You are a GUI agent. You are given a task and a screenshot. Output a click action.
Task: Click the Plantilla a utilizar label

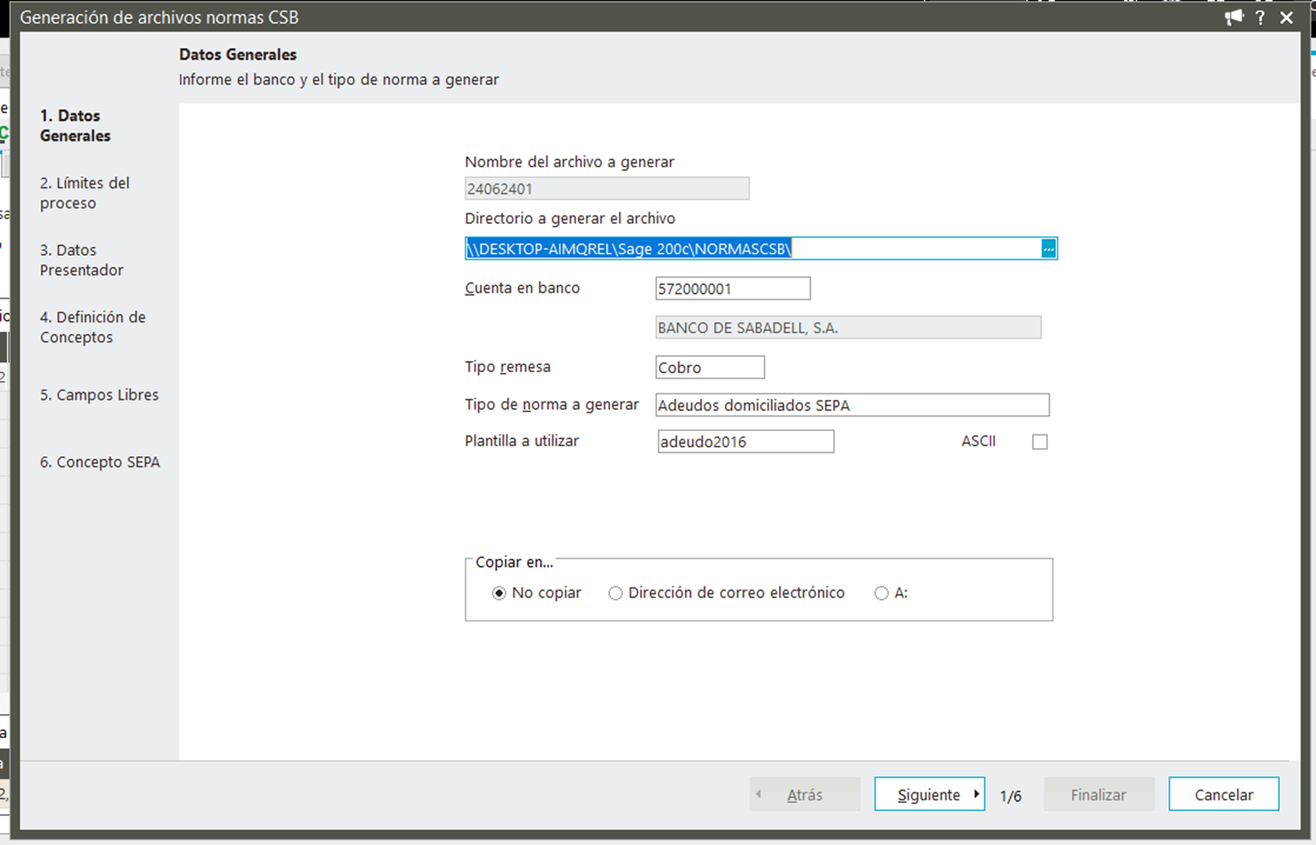(522, 441)
